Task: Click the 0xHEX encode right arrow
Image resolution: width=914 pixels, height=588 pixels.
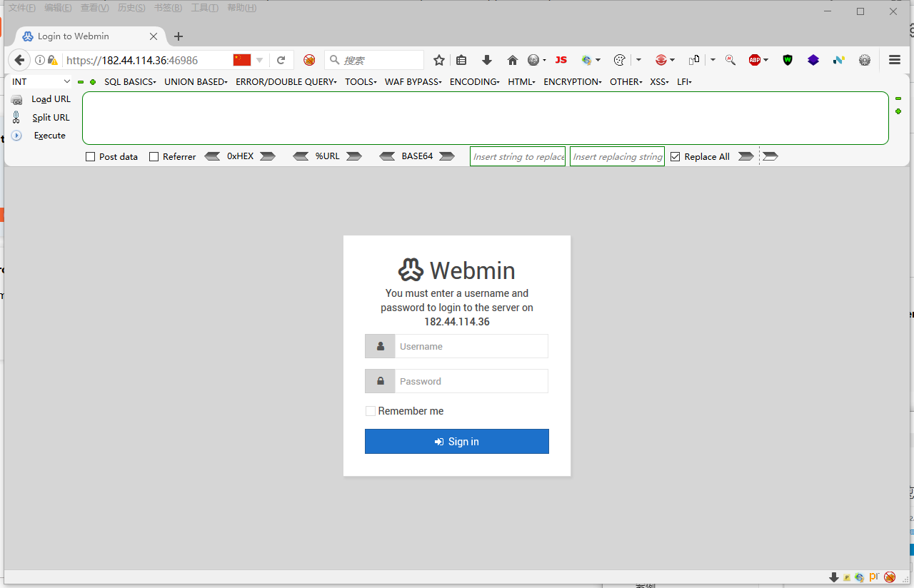Action: [268, 156]
